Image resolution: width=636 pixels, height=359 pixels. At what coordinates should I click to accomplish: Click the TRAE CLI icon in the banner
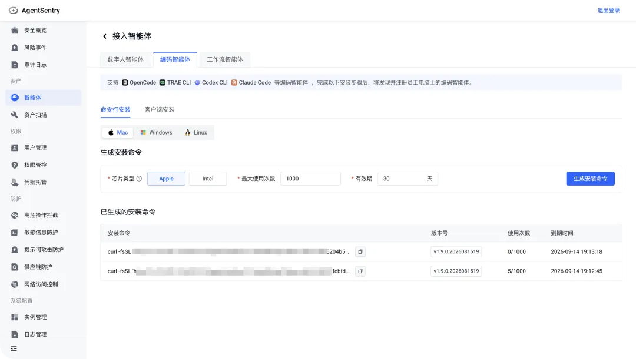[163, 83]
